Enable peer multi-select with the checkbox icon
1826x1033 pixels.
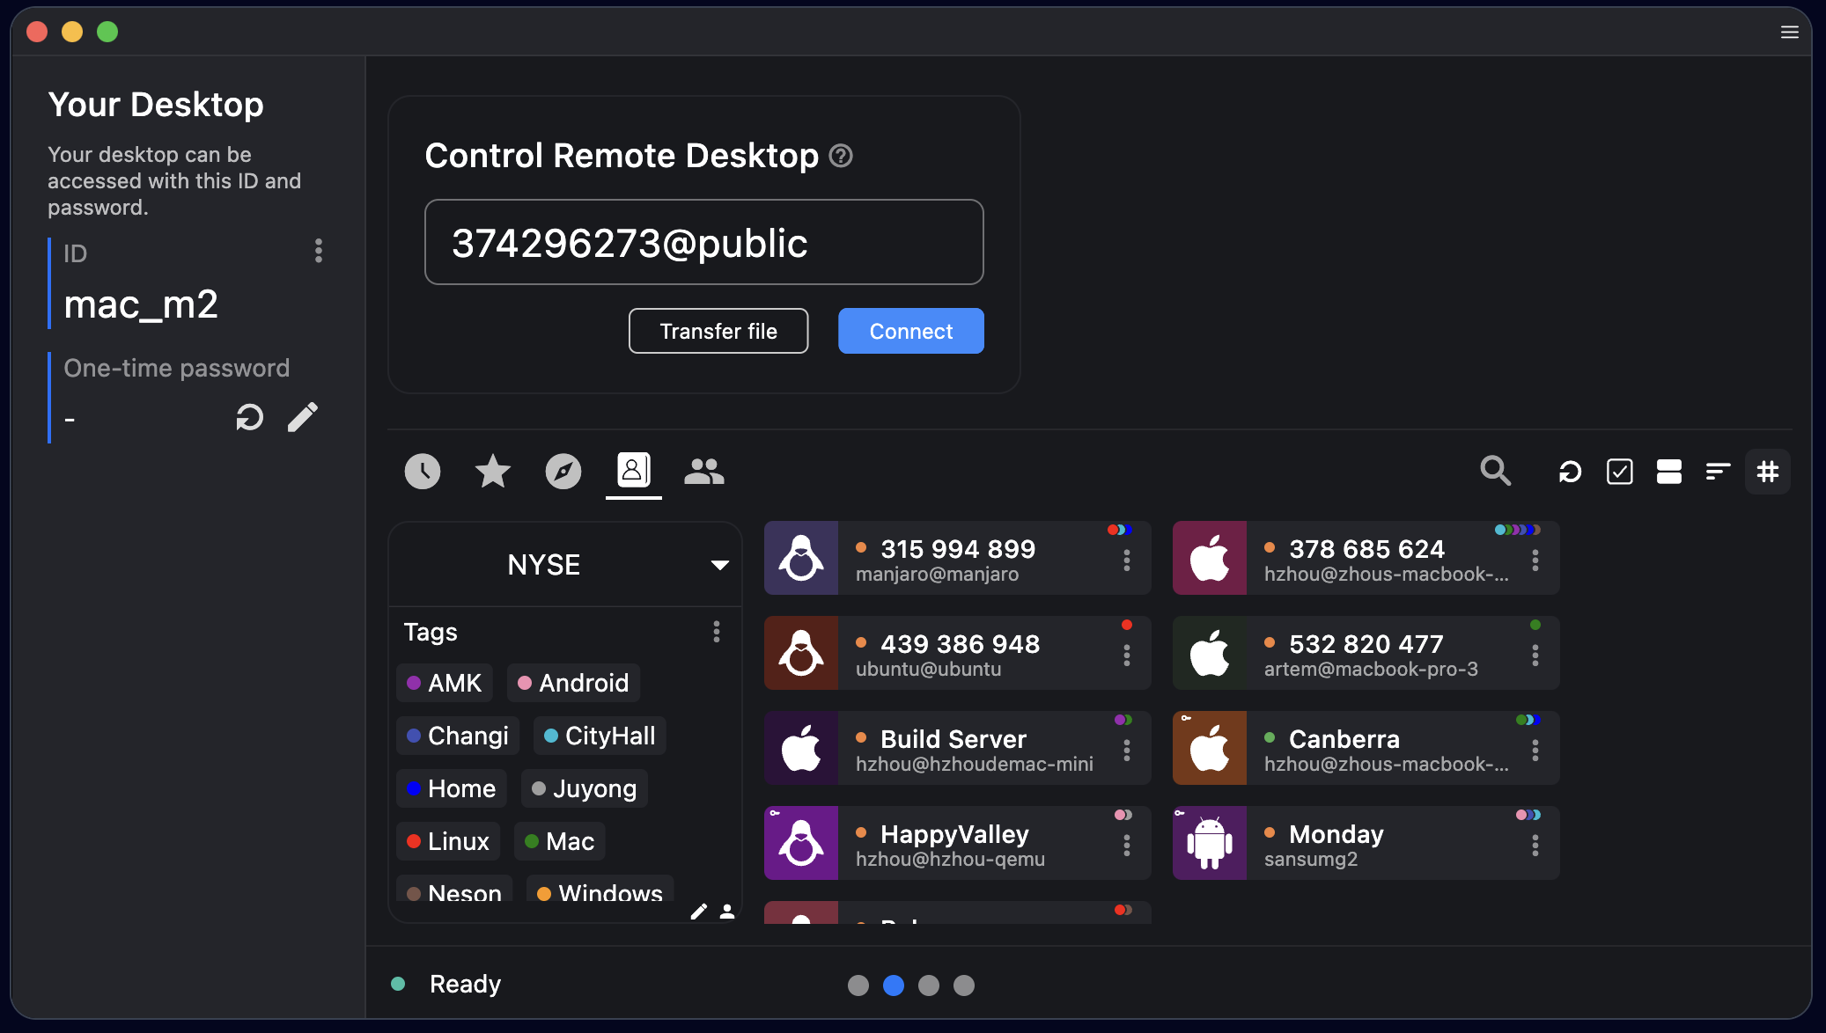[x=1620, y=472]
